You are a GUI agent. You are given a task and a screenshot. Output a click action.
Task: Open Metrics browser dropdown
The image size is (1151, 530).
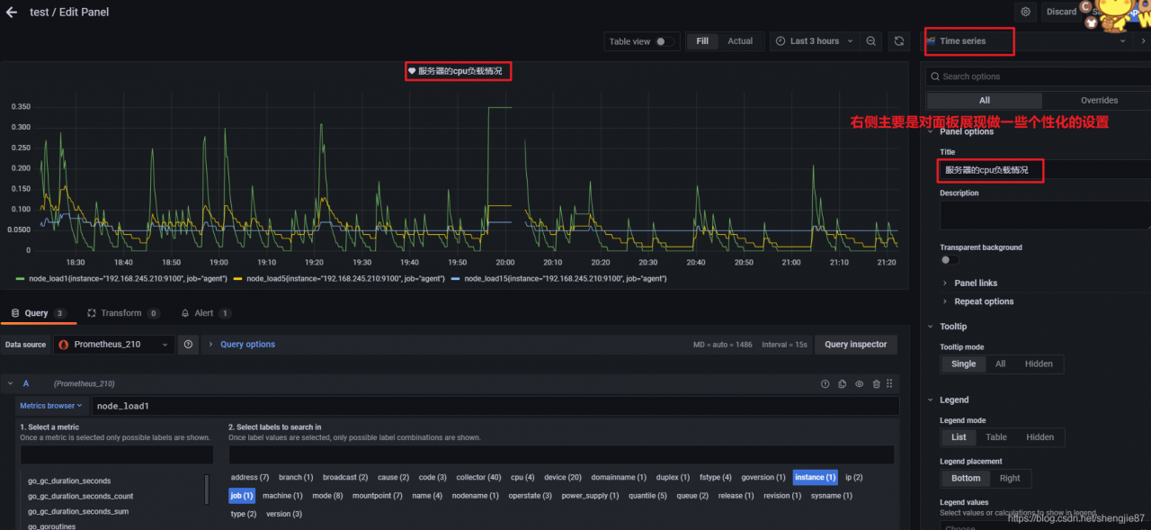click(x=53, y=406)
